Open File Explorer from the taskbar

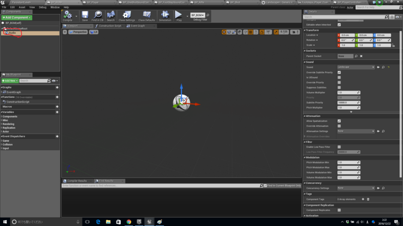click(108, 222)
